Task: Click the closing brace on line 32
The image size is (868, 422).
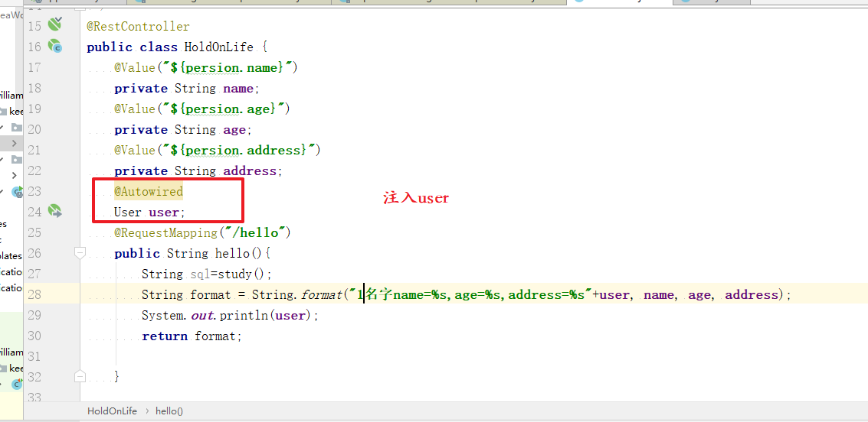Action: 116,377
